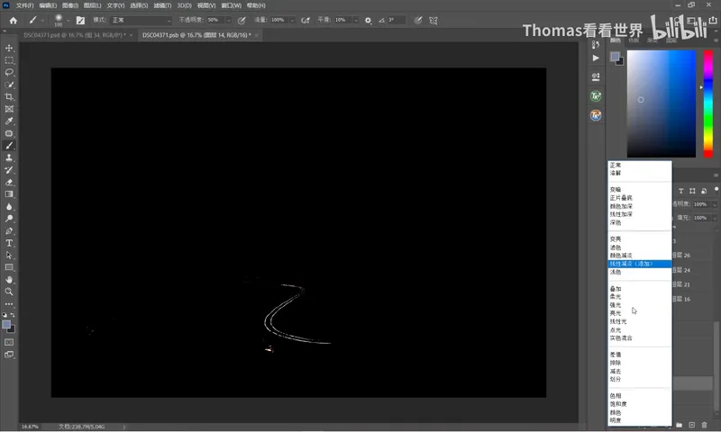Select the Dodge tool
The width and height of the screenshot is (721, 432).
(x=9, y=219)
